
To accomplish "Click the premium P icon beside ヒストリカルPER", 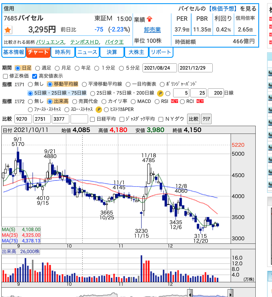I will (99, 109).
